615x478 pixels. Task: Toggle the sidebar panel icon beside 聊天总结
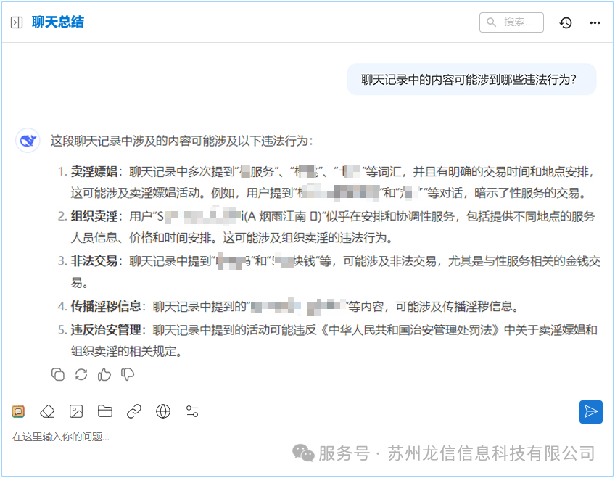[17, 22]
